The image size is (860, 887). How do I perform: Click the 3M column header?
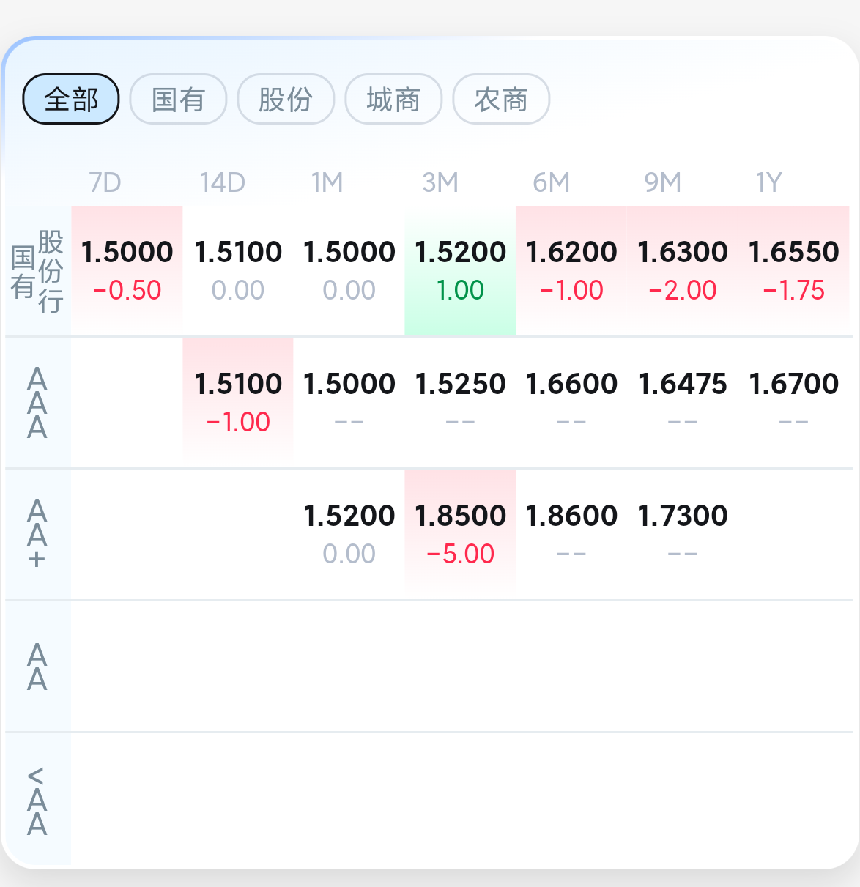(440, 182)
